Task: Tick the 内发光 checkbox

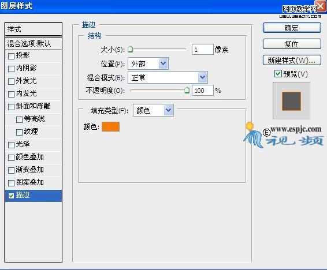Action: tap(11, 94)
